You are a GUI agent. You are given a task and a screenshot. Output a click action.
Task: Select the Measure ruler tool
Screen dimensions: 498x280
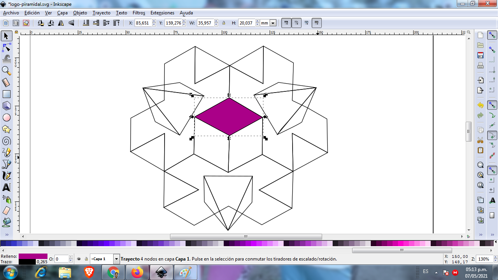click(x=6, y=82)
